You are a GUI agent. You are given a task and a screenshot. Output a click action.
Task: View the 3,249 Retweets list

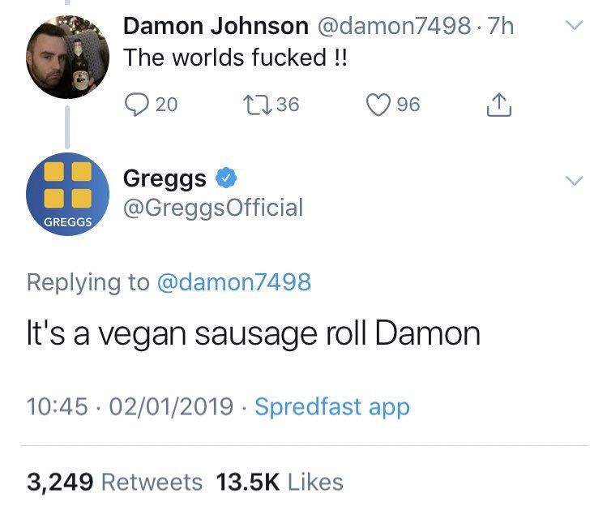[114, 482]
